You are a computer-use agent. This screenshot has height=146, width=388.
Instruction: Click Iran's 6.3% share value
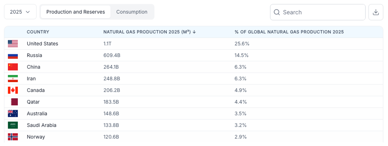[x=241, y=79]
